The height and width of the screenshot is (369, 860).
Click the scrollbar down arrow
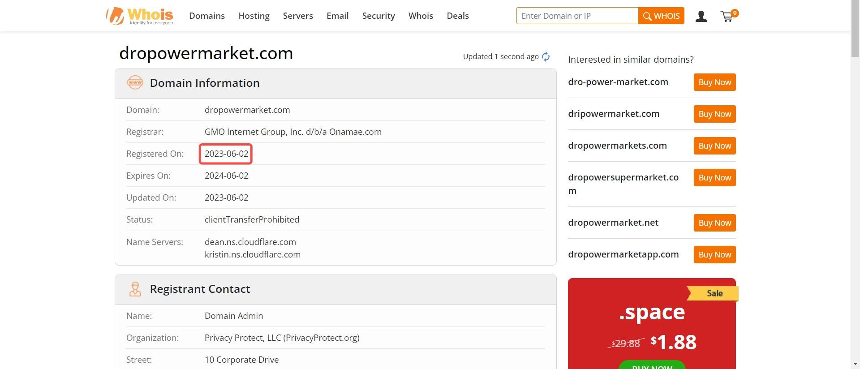pos(855,365)
